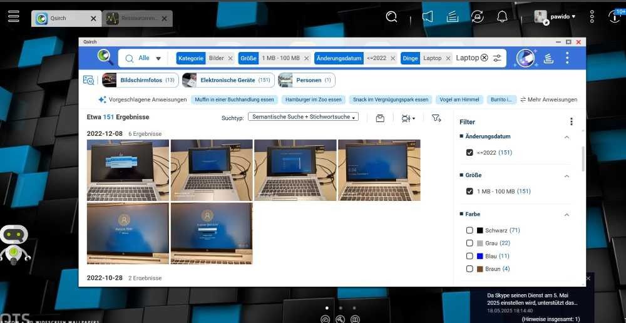Click the notification bell icon
Image resolution: width=626 pixels, height=323 pixels.
click(x=502, y=17)
